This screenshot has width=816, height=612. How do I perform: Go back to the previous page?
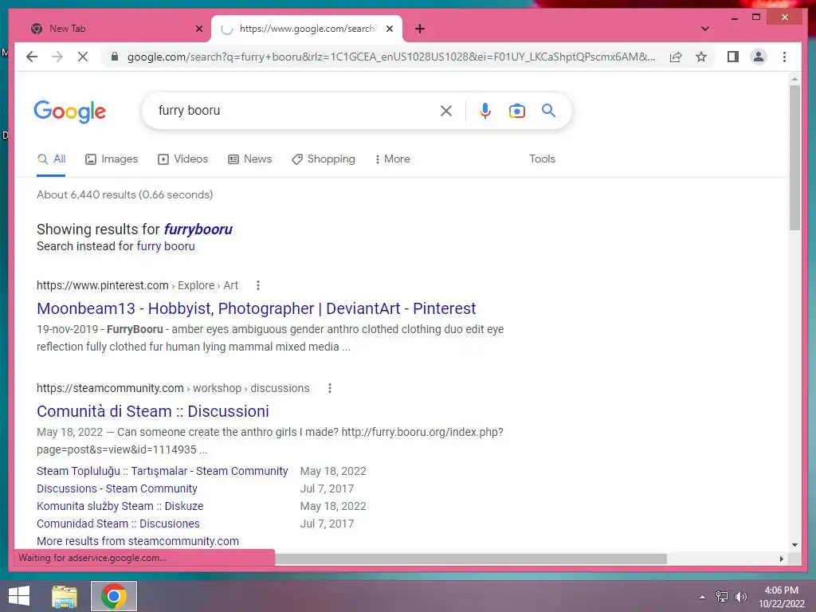click(32, 57)
